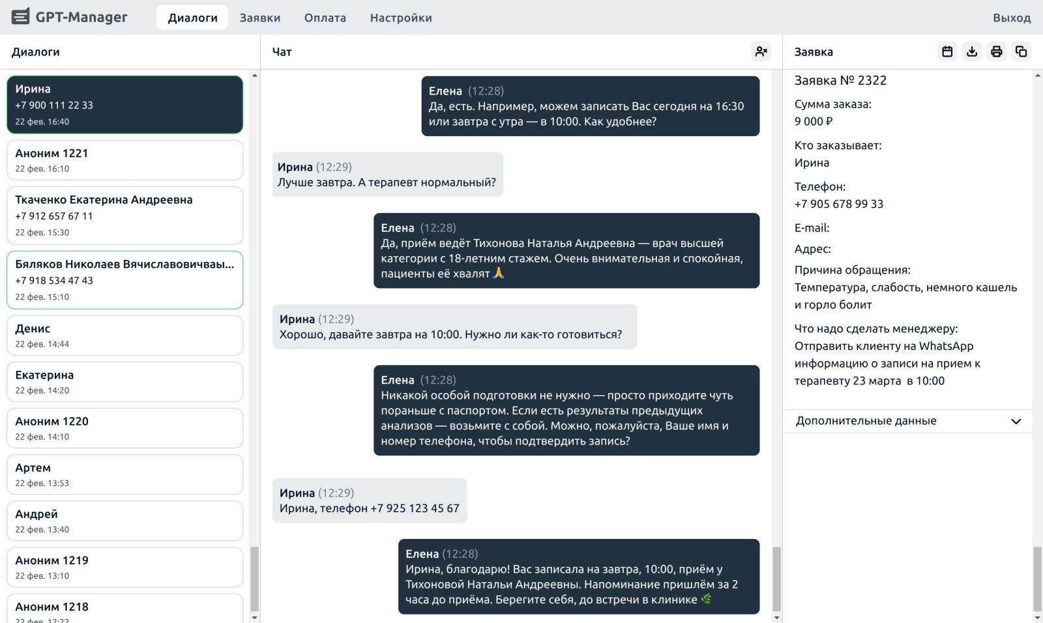Copy the request using the copy icon
This screenshot has height=623, width=1043.
(x=1021, y=51)
